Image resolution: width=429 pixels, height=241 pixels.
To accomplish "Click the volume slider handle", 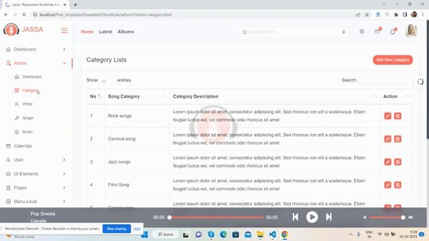I will click(x=403, y=218).
